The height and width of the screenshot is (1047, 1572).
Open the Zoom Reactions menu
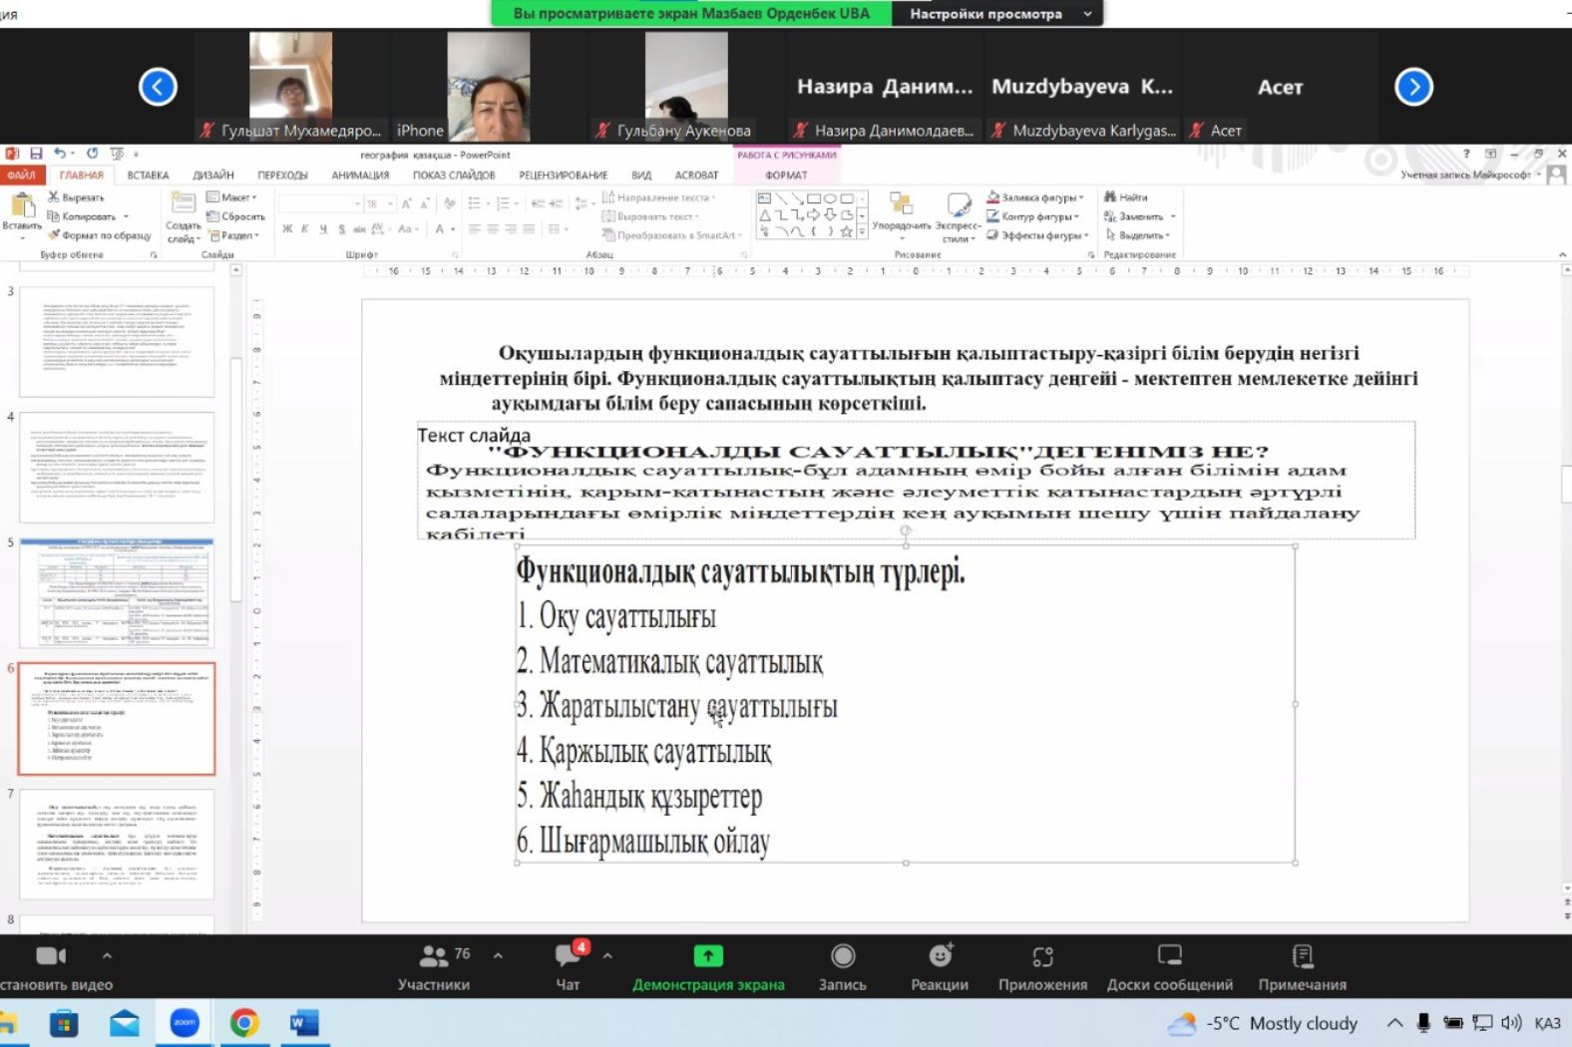click(x=939, y=957)
